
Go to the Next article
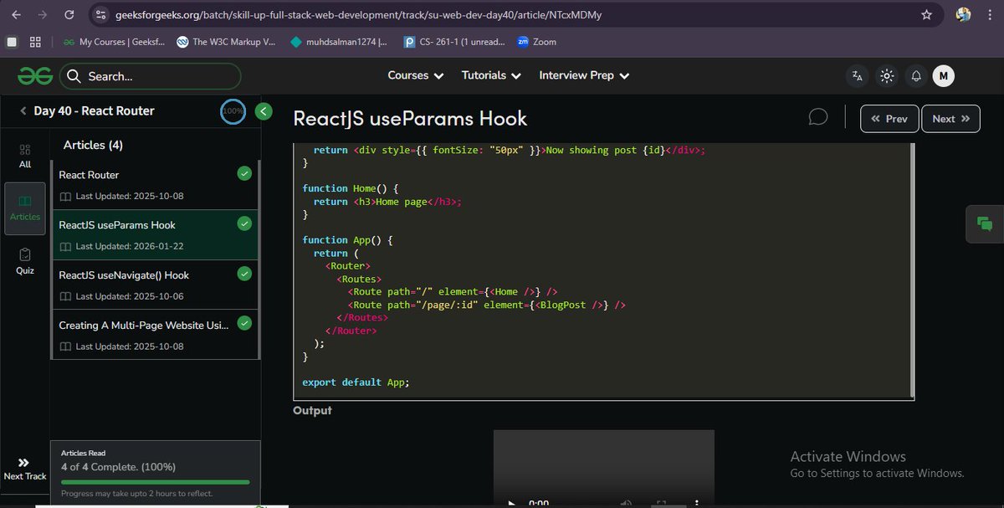950,119
